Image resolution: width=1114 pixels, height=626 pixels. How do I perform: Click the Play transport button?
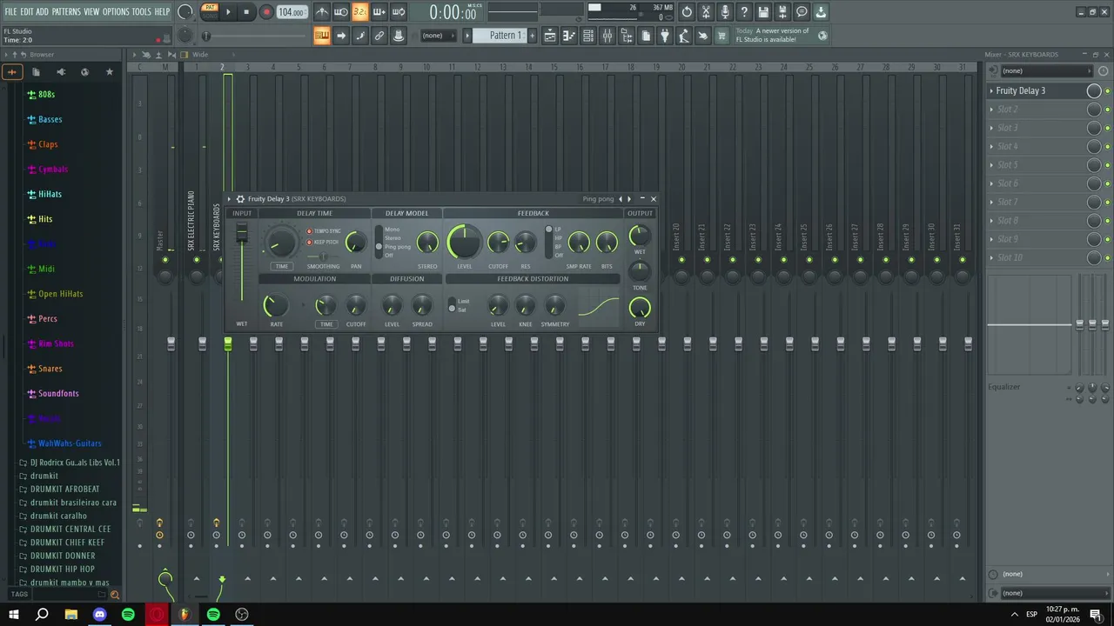tap(228, 12)
